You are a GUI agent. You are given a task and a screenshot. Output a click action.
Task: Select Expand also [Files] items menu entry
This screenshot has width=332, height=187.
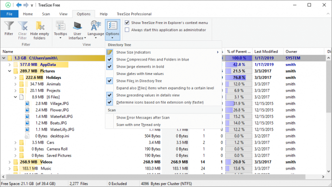pos(163,88)
